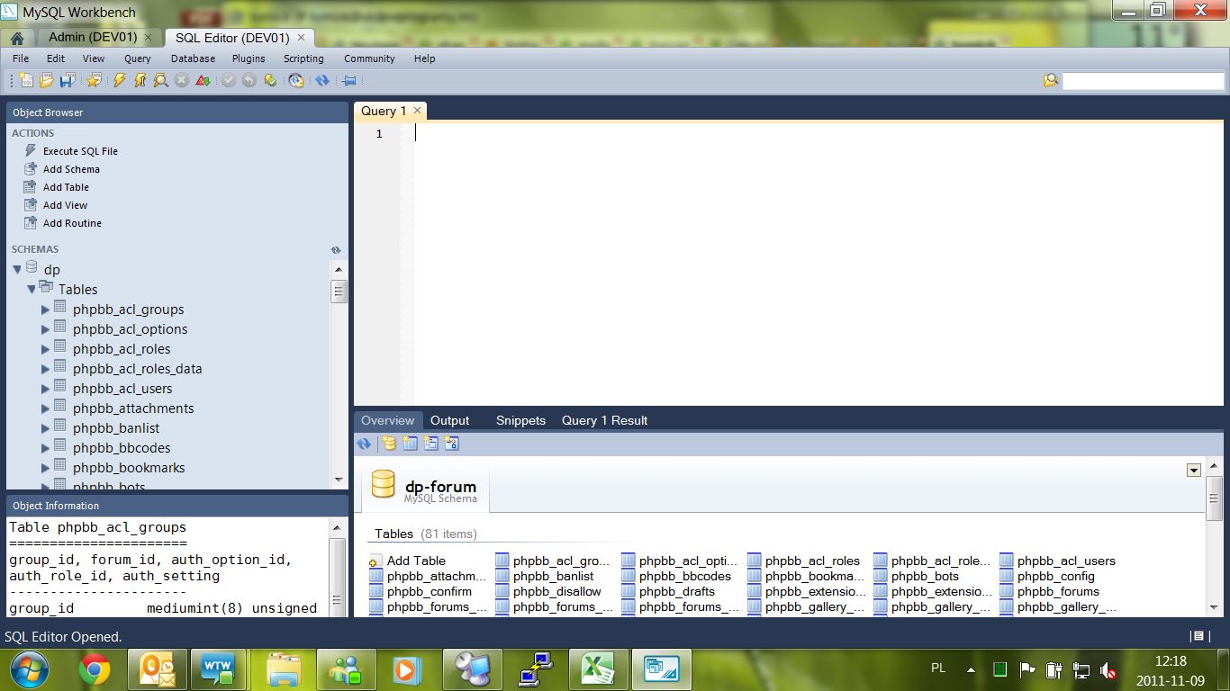Click the create routine icon in Overview toolbar
The image size is (1230, 691).
[x=451, y=443]
